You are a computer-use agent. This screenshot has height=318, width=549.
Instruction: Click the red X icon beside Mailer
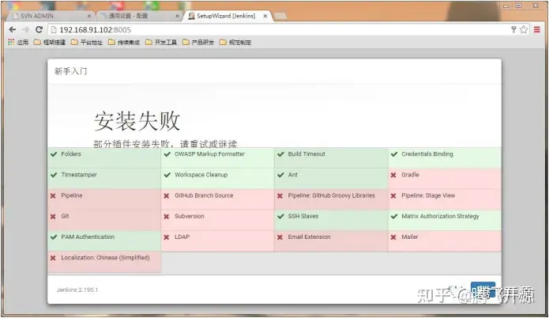pyautogui.click(x=393, y=237)
